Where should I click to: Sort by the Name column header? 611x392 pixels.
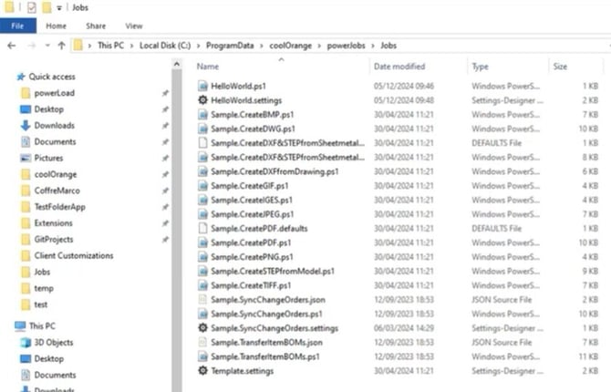(208, 67)
